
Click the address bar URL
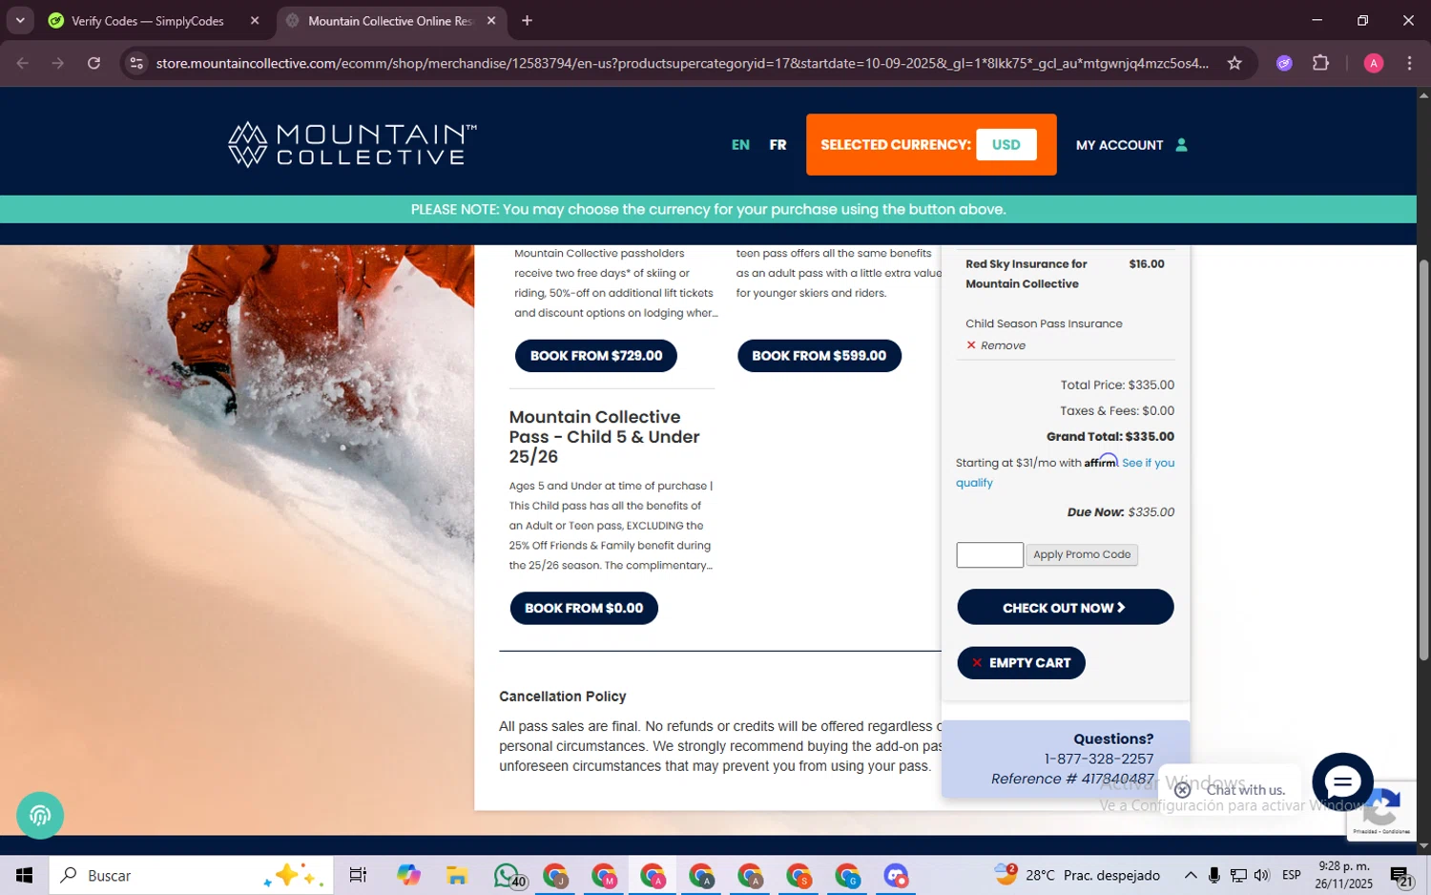[682, 63]
